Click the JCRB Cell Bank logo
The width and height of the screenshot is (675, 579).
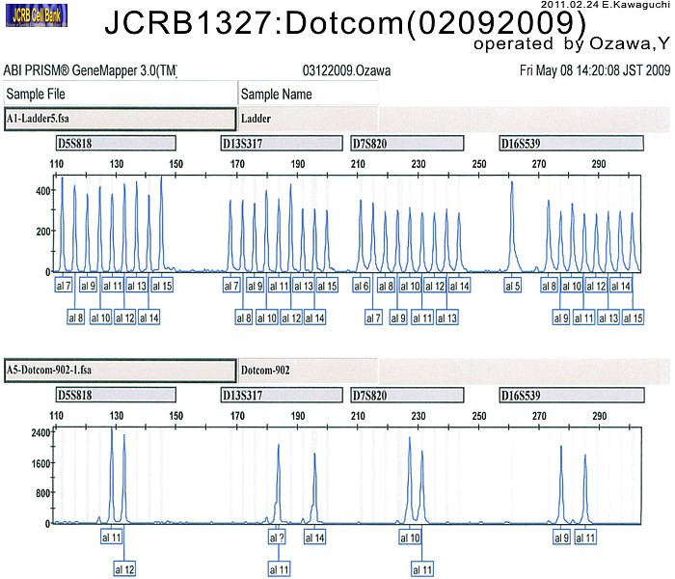(37, 15)
